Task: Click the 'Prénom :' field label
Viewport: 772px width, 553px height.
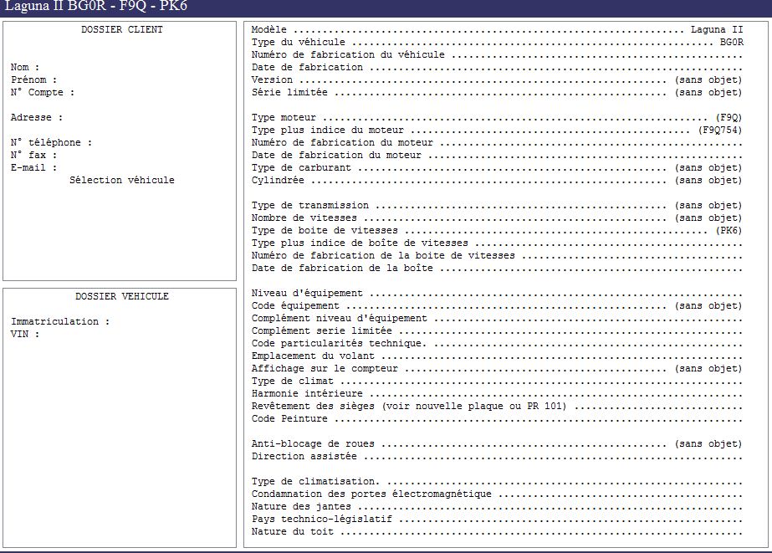Action: click(x=33, y=79)
